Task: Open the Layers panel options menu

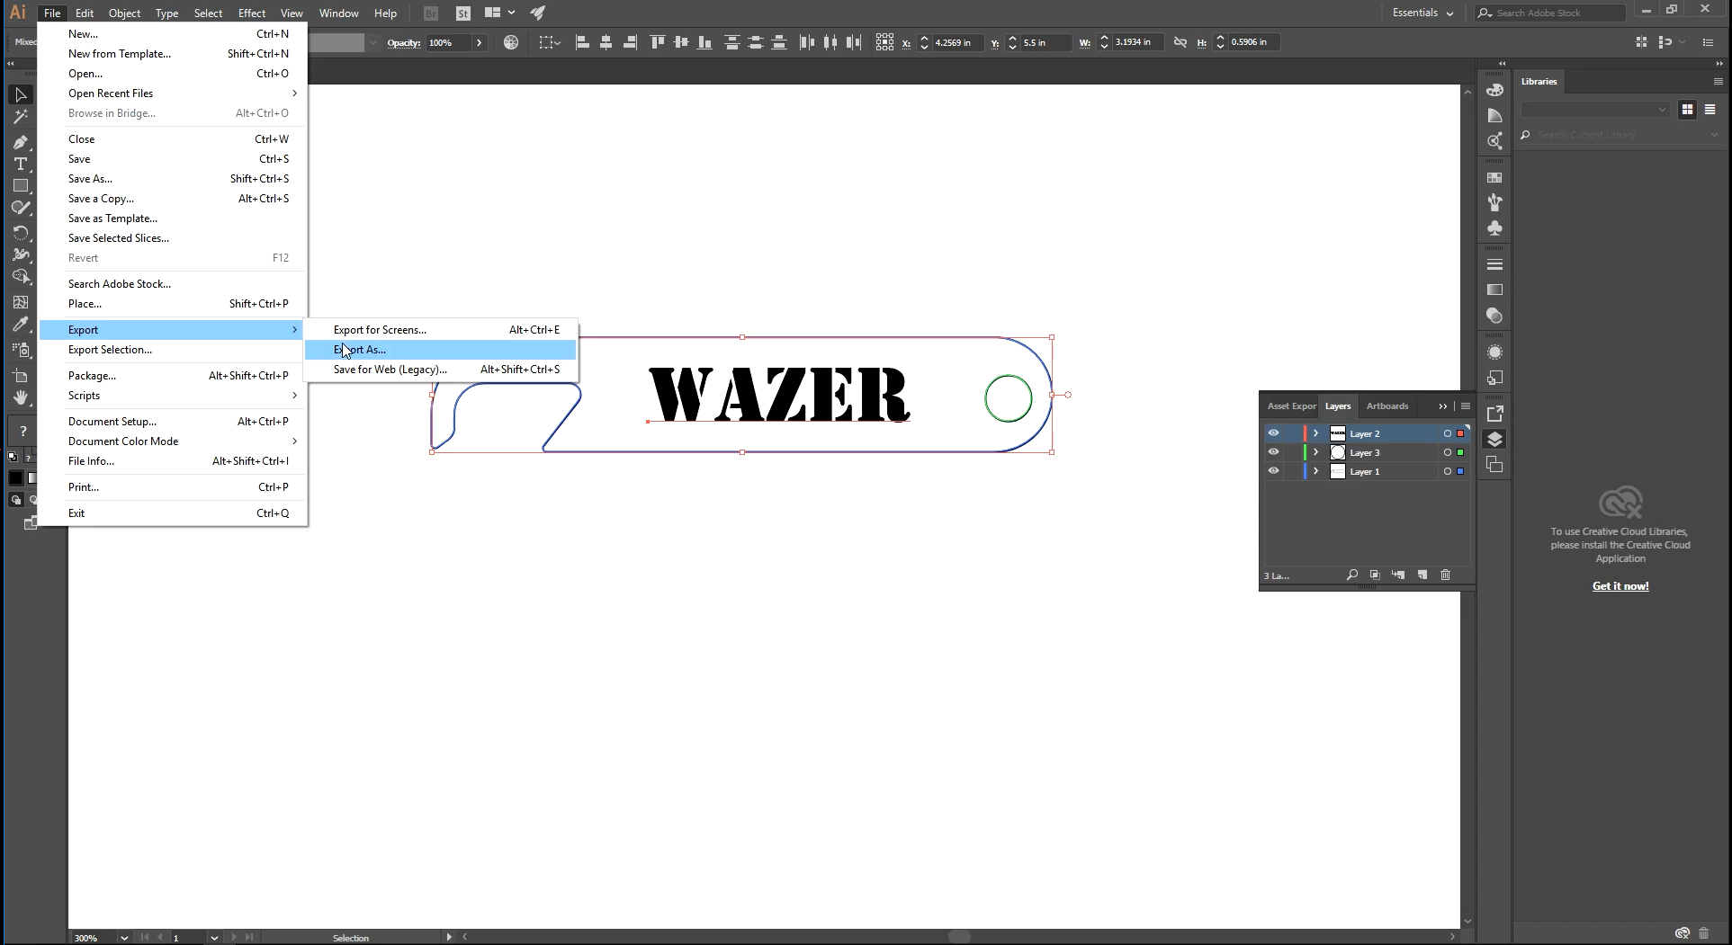Action: (x=1466, y=406)
